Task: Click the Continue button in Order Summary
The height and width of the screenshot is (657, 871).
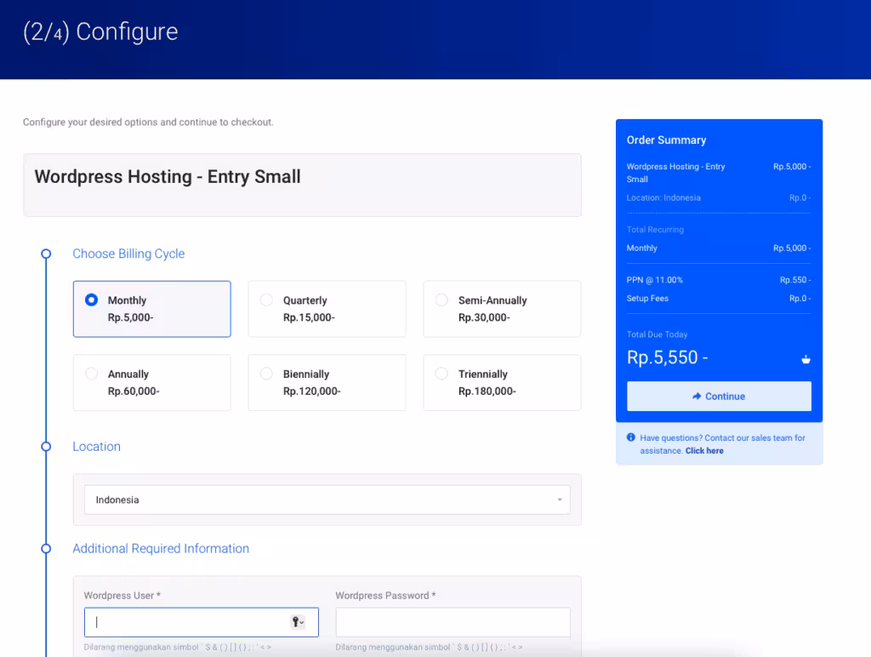Action: (x=719, y=397)
